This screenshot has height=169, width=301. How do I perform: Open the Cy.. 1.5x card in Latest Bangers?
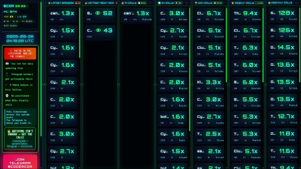(x=63, y=32)
